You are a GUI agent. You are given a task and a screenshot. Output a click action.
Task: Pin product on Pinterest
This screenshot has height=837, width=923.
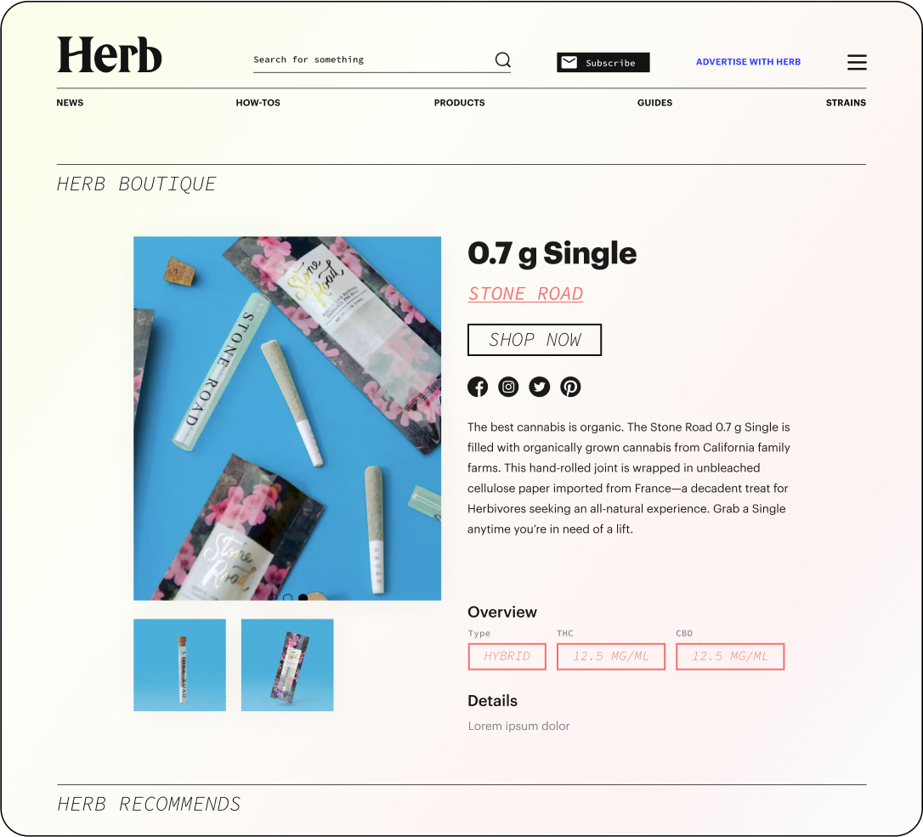point(570,387)
